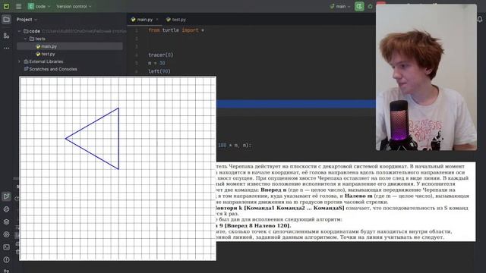The width and height of the screenshot is (486, 273).
Task: Open the Terminal tool window icon
Action: click(x=6, y=247)
